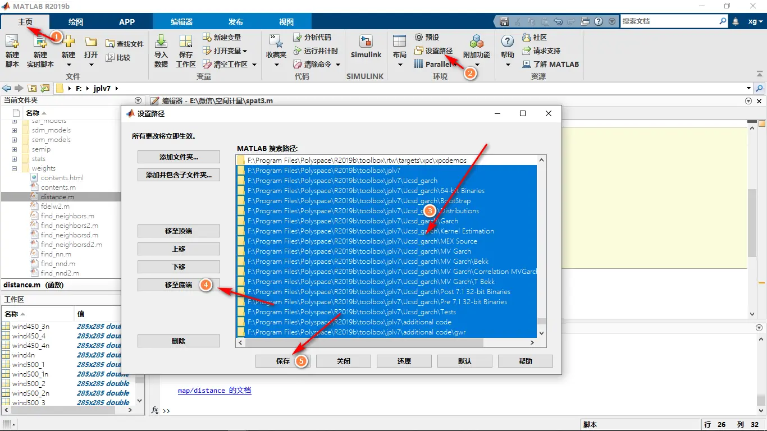Open the notifications bell
The image size is (767, 431).
pos(736,21)
